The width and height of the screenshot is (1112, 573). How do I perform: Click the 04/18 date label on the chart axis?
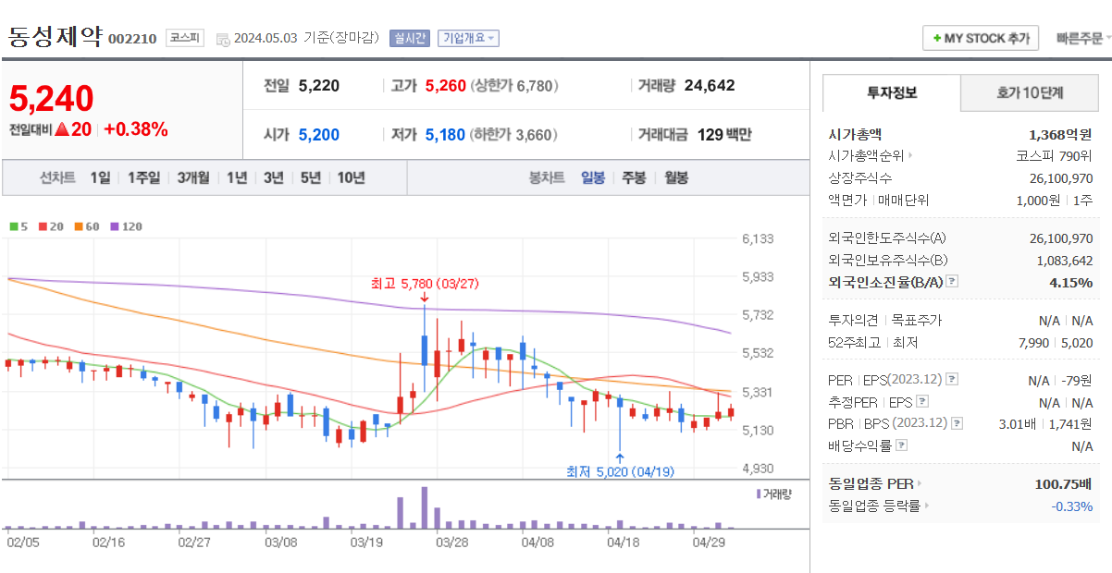622,542
